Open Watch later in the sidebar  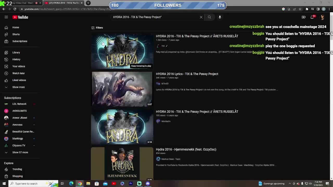[x=18, y=73]
